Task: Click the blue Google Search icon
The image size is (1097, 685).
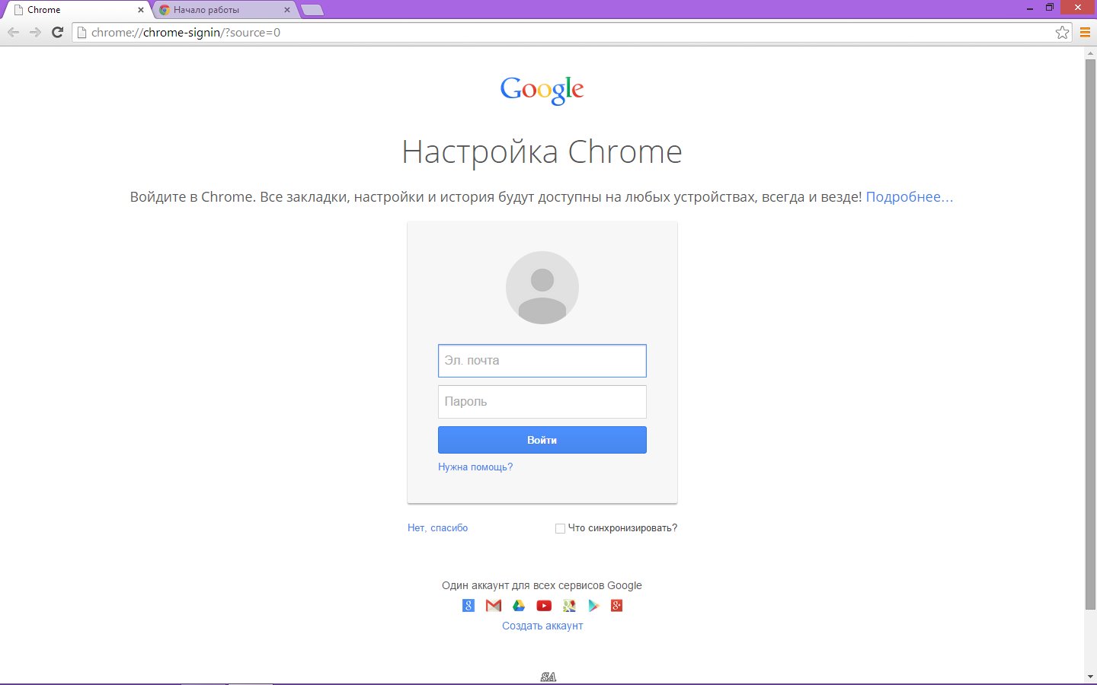Action: tap(468, 605)
